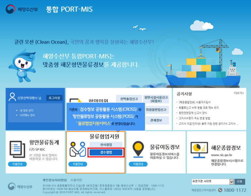Click the water-drop mascot character
251x196 pixels.
[x=23, y=66]
